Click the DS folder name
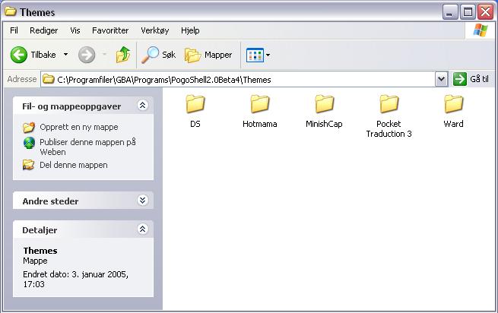This screenshot has width=498, height=313. [195, 124]
